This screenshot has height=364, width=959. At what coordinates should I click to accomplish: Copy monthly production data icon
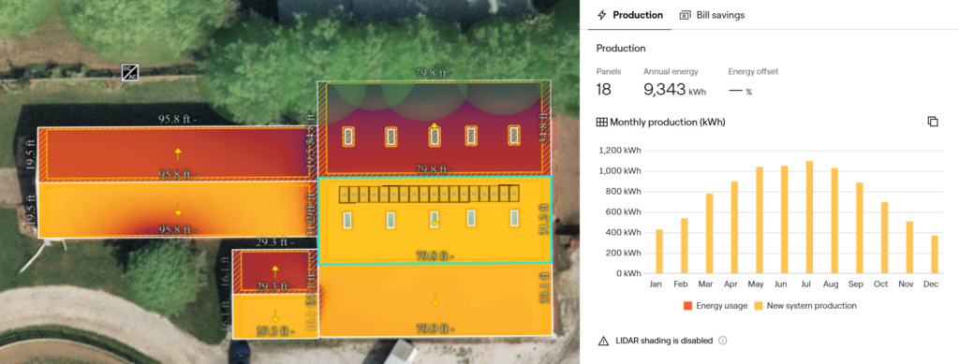pos(933,122)
